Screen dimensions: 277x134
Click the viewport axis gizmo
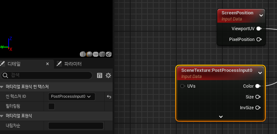[7, 44]
